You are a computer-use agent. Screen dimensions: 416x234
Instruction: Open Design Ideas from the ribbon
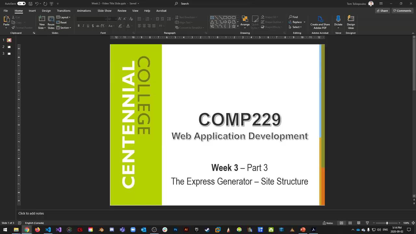tap(351, 22)
